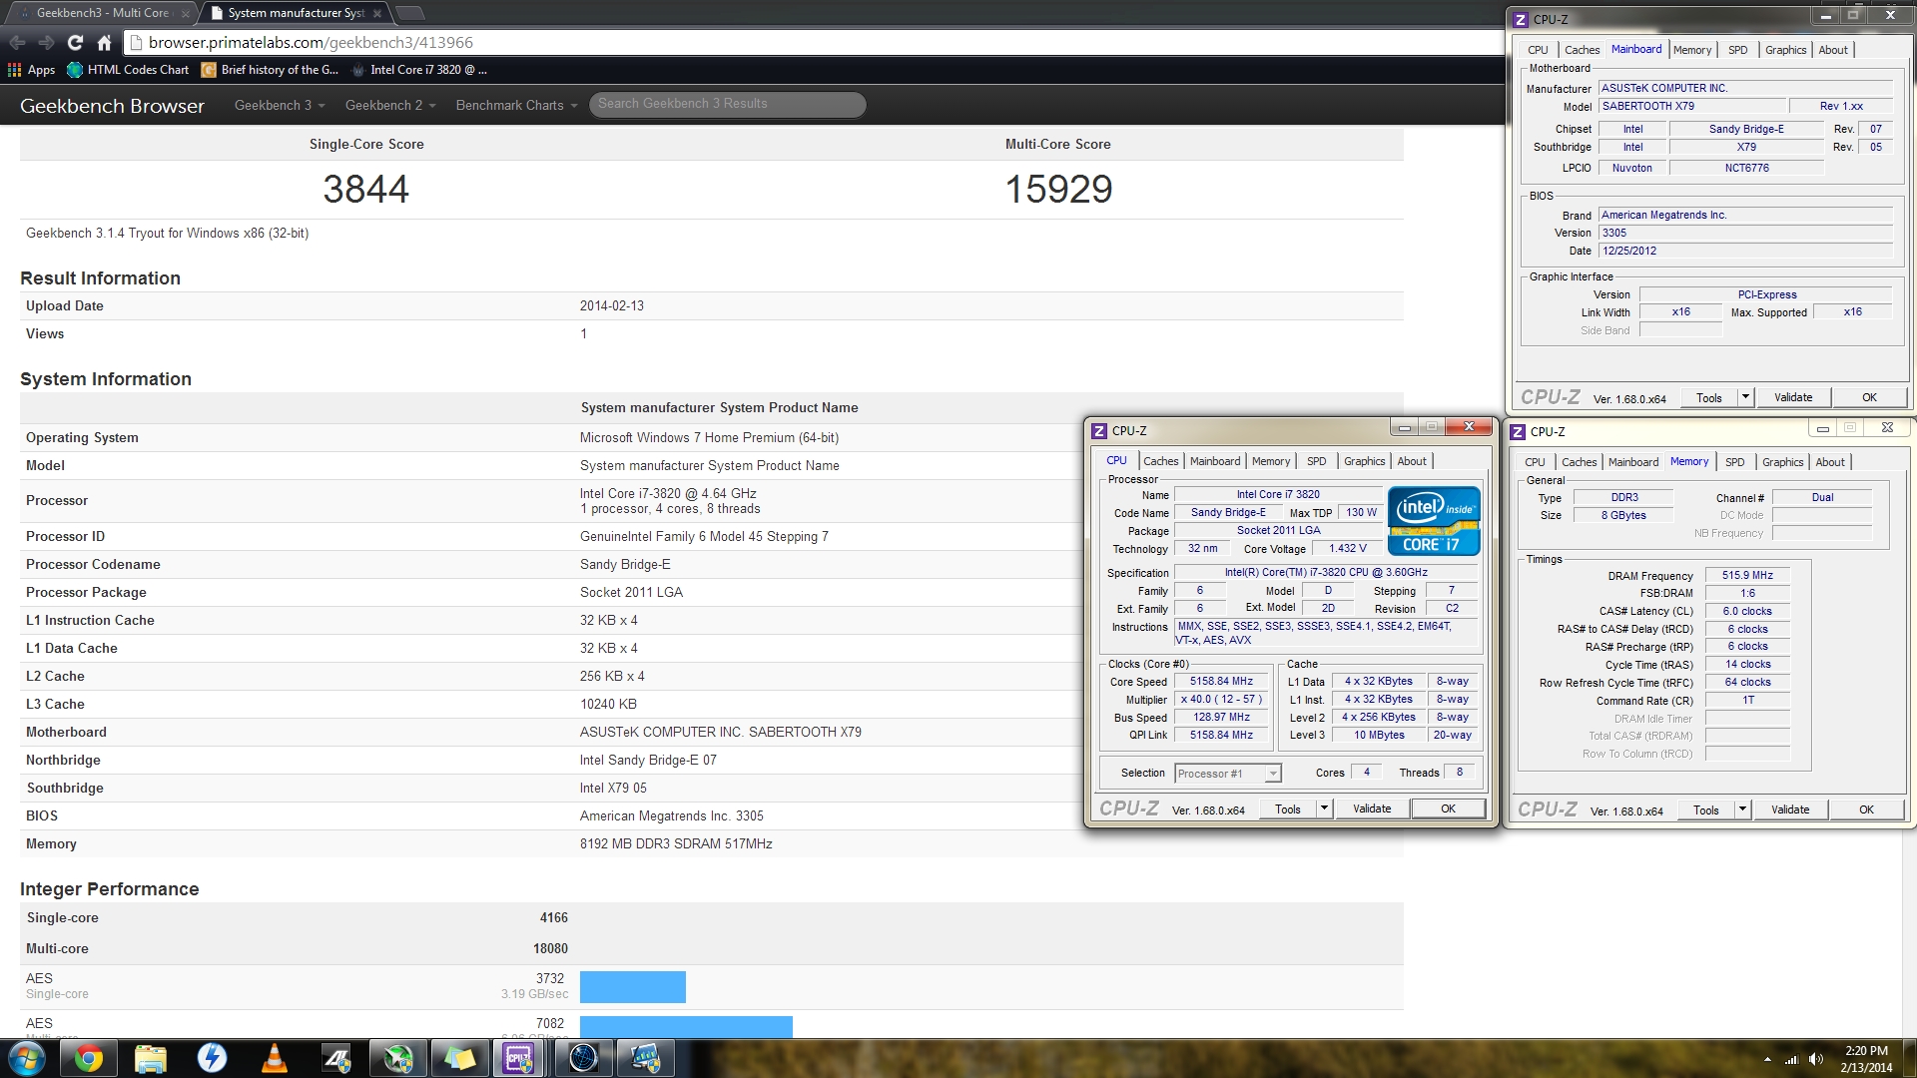This screenshot has height=1078, width=1917.
Task: Open the Processor #1 selection combo box
Action: coord(1227,774)
